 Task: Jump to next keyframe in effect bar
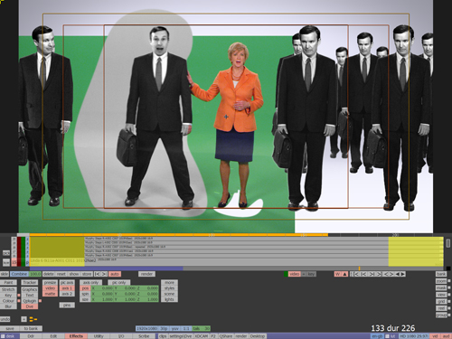point(104,274)
